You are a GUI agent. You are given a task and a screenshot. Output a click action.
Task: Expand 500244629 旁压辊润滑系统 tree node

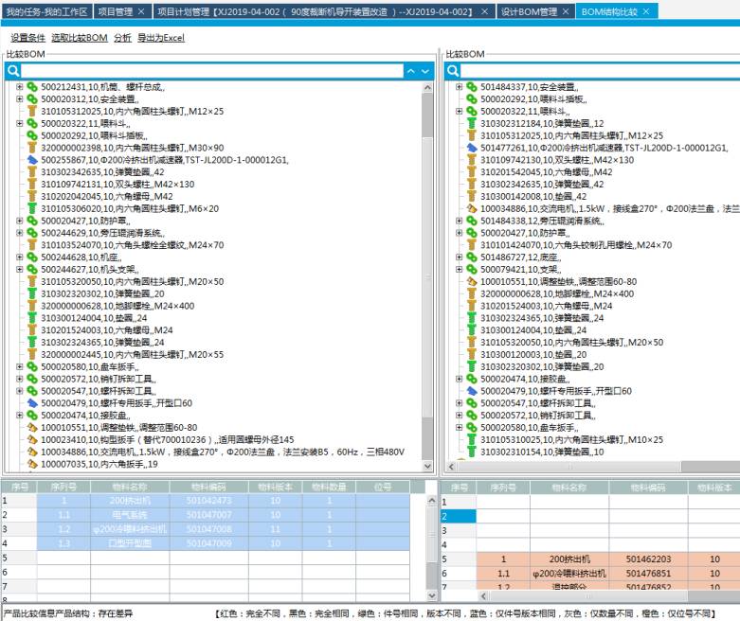point(20,233)
